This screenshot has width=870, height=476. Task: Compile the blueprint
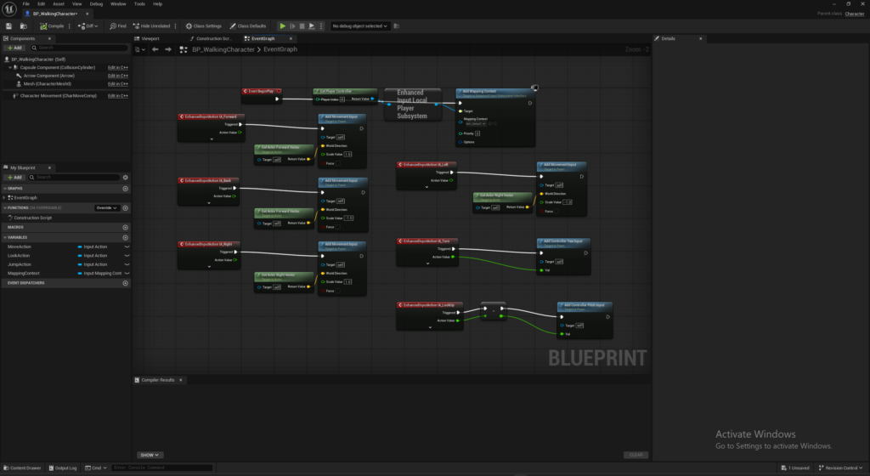tap(52, 26)
